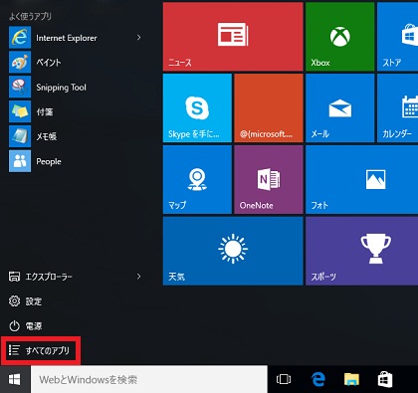Launch メモ帳 (Notepad)
Screen dimensions: 418x393
tap(75, 136)
